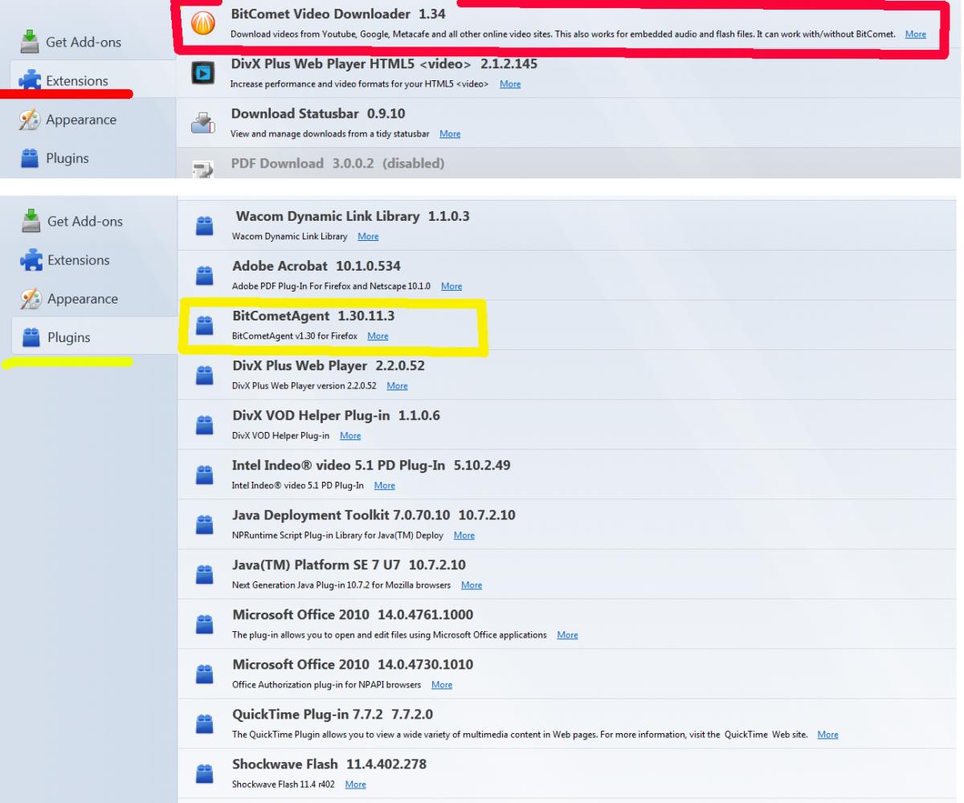Click the Adobe Acrobat plugin icon

(205, 275)
